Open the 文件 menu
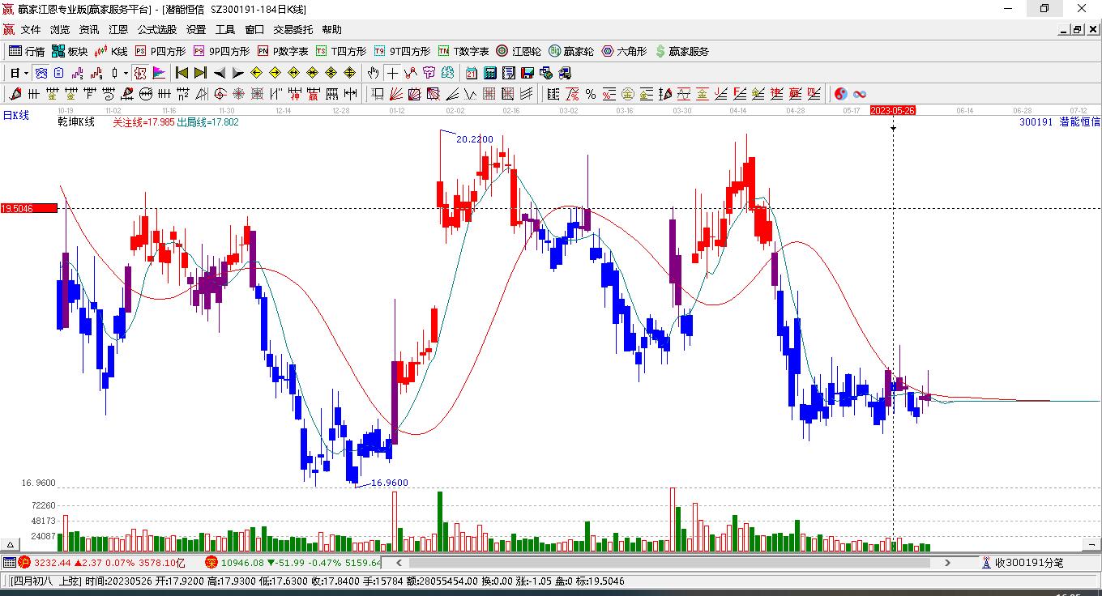The image size is (1102, 596). (31, 30)
